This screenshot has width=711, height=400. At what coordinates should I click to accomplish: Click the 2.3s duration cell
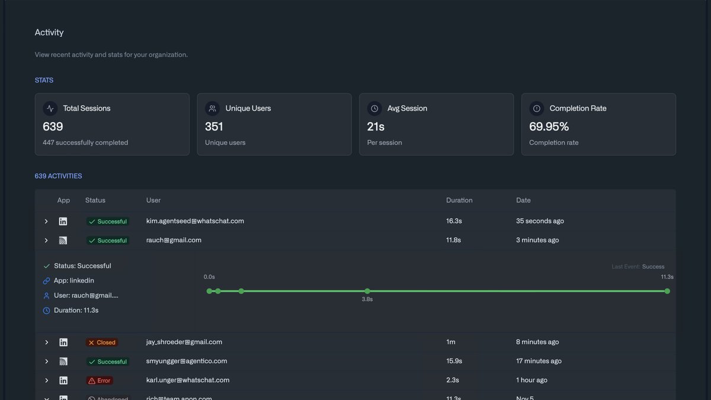(x=453, y=380)
